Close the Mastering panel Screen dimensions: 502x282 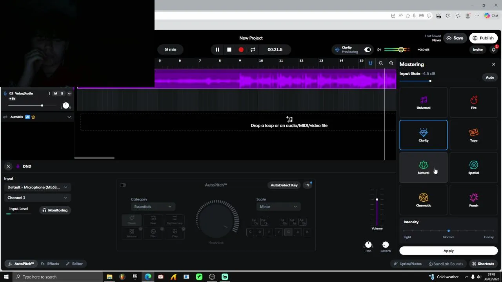(493, 64)
